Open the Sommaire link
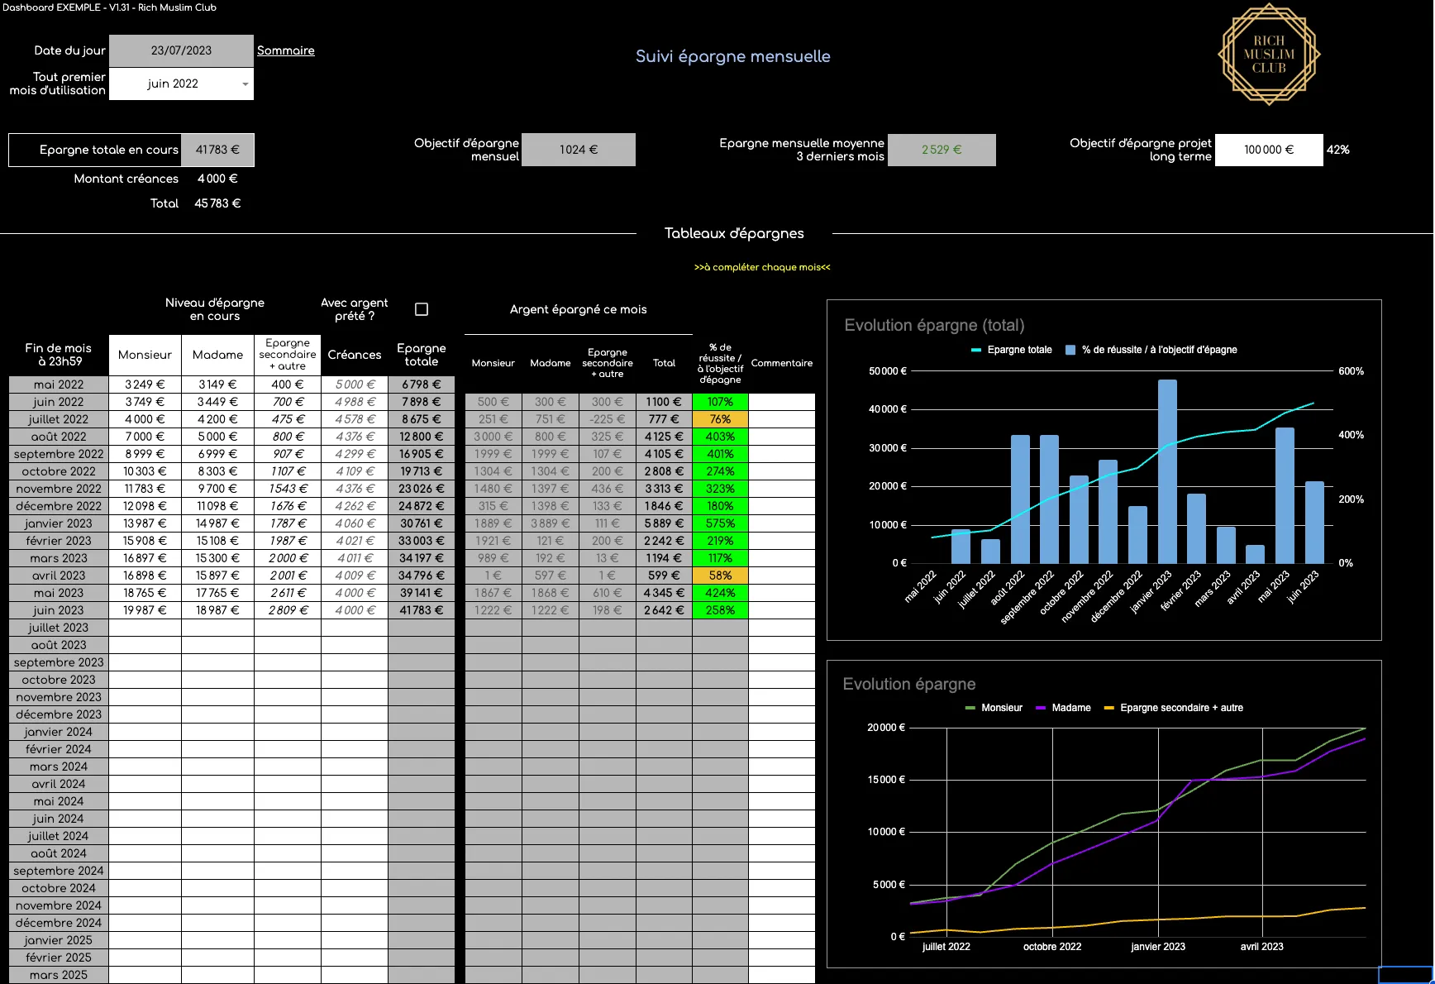 285,50
